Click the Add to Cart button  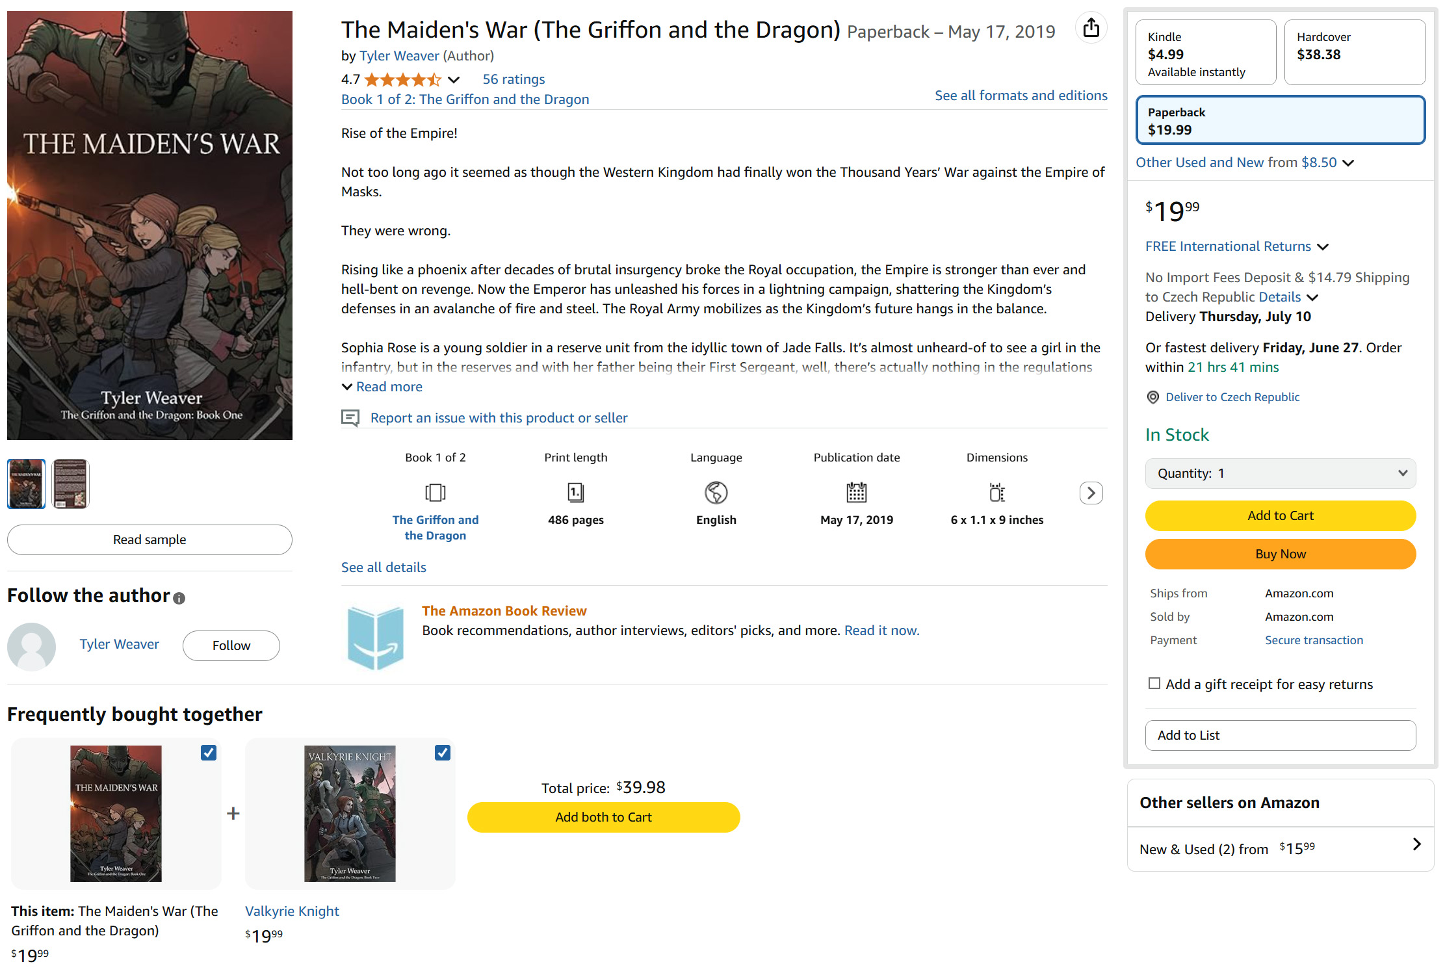(1281, 515)
